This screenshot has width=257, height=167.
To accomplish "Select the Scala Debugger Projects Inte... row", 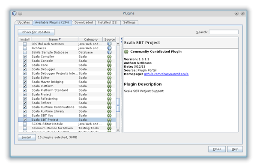I will (x=67, y=73).
